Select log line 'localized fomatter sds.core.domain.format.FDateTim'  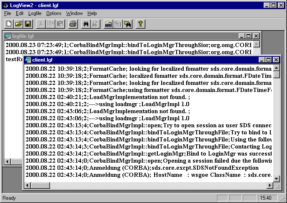pyautogui.click(x=149, y=76)
